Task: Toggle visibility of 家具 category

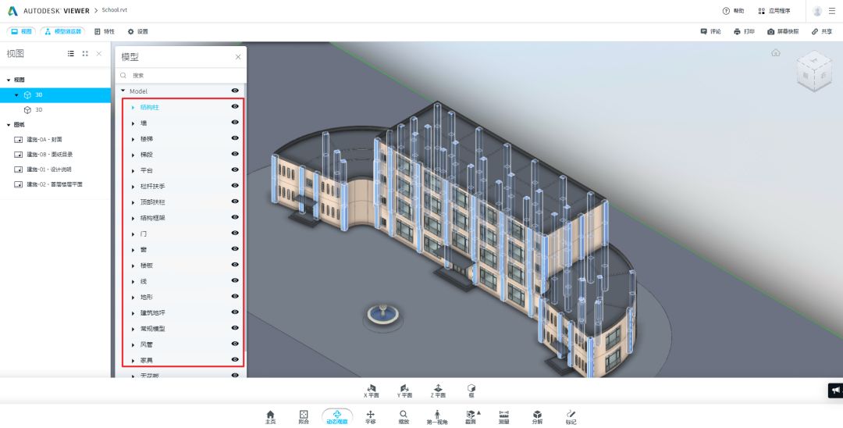Action: pyautogui.click(x=235, y=359)
